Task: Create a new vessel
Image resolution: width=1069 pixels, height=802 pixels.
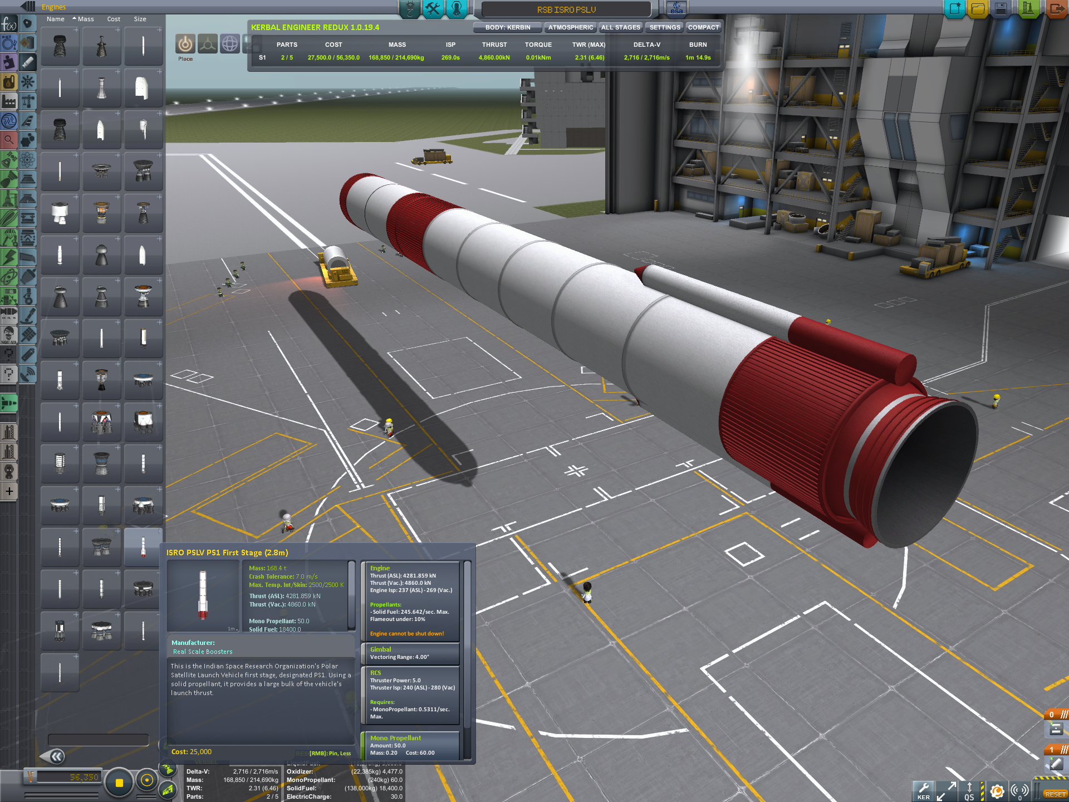Action: click(x=955, y=9)
